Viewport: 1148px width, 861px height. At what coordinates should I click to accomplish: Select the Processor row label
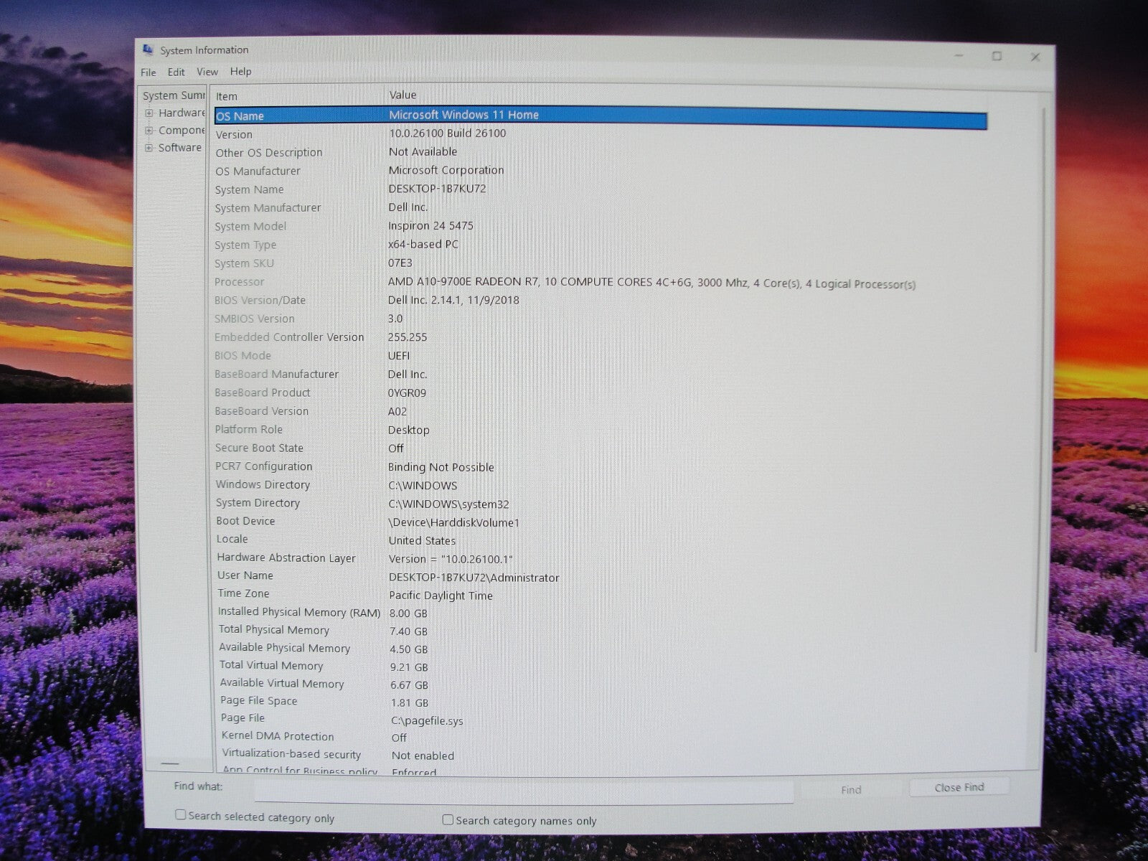240,282
